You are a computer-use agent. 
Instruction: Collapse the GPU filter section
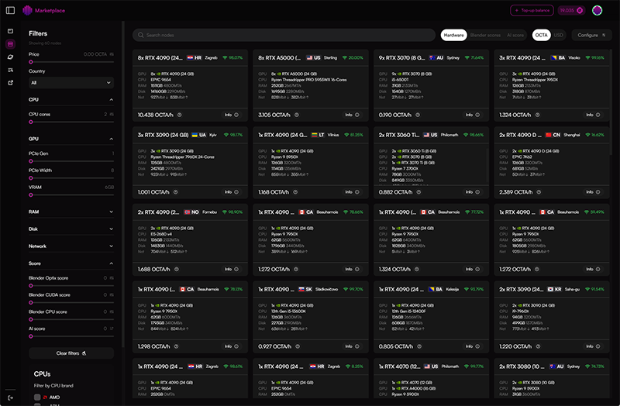click(x=111, y=139)
